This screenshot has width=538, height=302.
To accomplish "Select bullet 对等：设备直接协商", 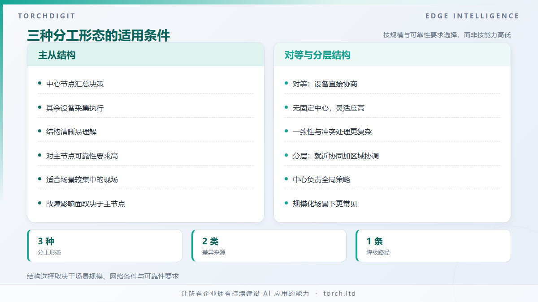I will pos(325,84).
